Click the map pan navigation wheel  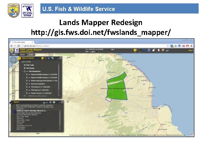[x=13, y=60]
